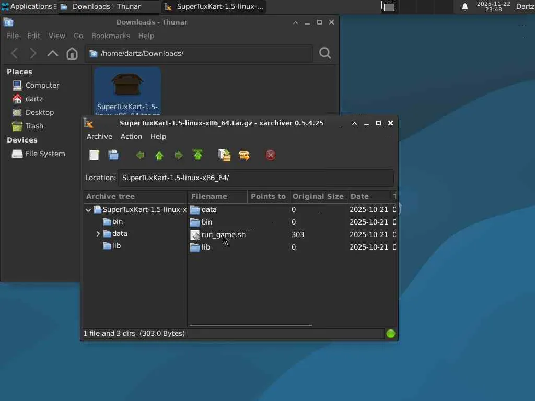Click the Extract files icon in xarchiver toolbar
The width and height of the screenshot is (535, 401).
point(244,156)
